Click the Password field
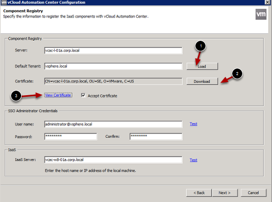Image resolution: width=272 pixels, height=202 pixels. 71,137
